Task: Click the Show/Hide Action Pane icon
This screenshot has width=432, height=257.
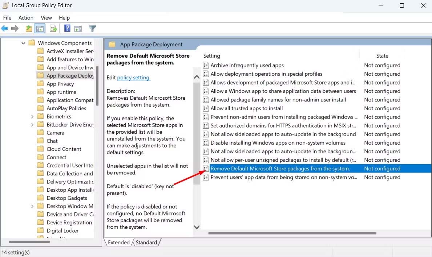Action: point(78,28)
